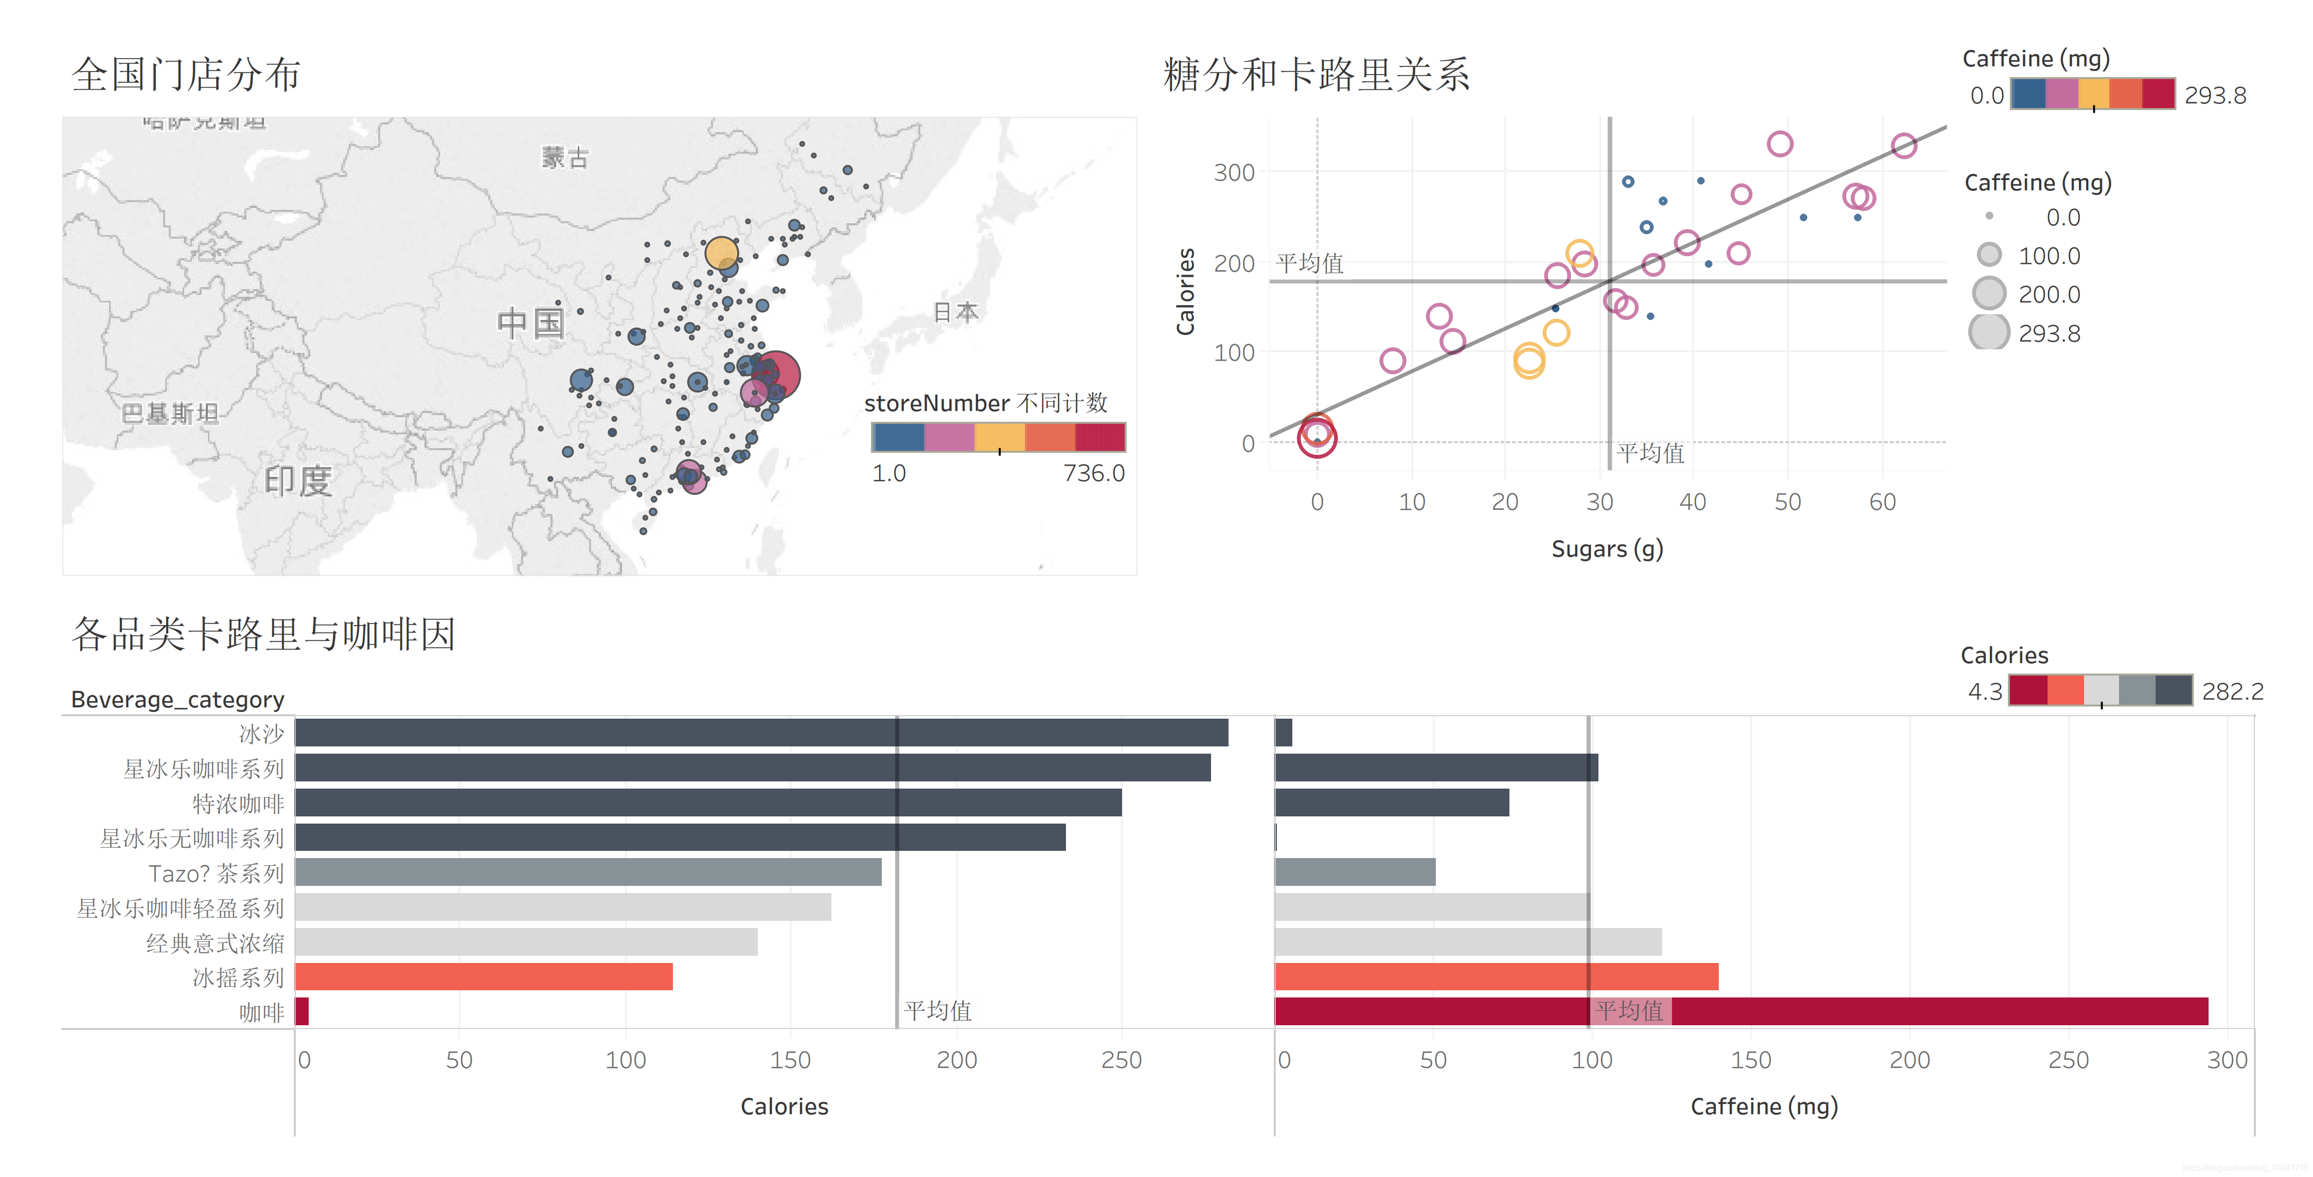The height and width of the screenshot is (1177, 2313).
Task: Select the 200.0 caffeine size legend circle
Action: [1989, 294]
